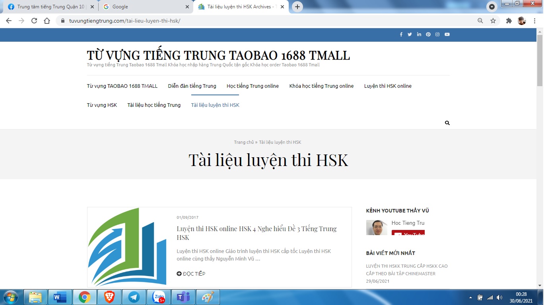Bookmark this page with the star icon

pyautogui.click(x=493, y=21)
